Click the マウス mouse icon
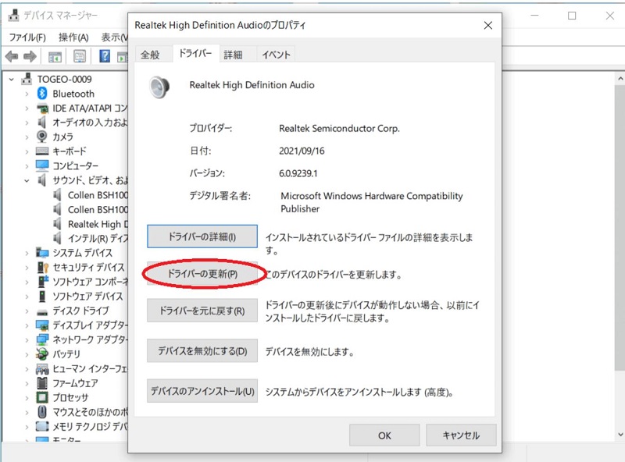Image resolution: width=625 pixels, height=462 pixels. tap(42, 411)
